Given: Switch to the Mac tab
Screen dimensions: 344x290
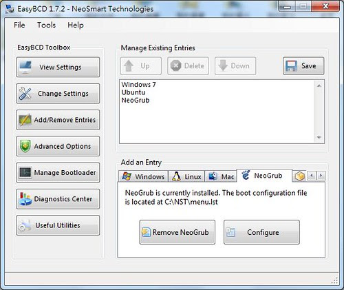Looking at the screenshot, I should point(221,176).
